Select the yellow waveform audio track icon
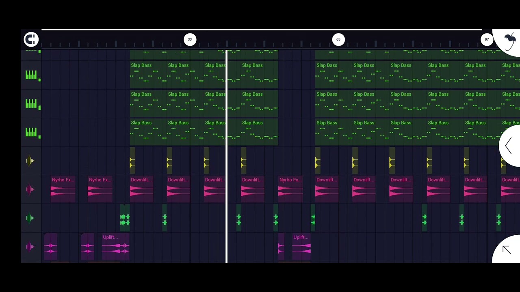This screenshot has height=292, width=520. point(31,161)
